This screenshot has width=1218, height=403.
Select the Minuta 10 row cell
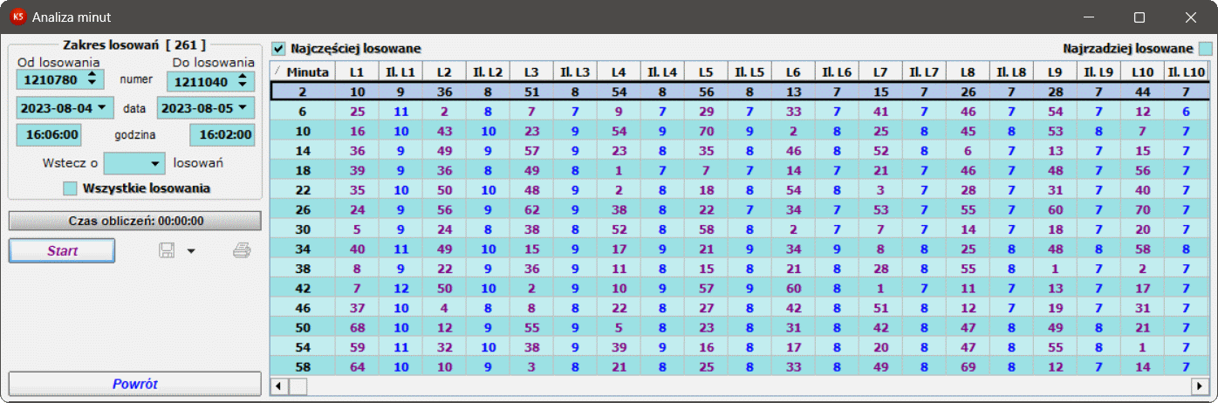(x=302, y=131)
